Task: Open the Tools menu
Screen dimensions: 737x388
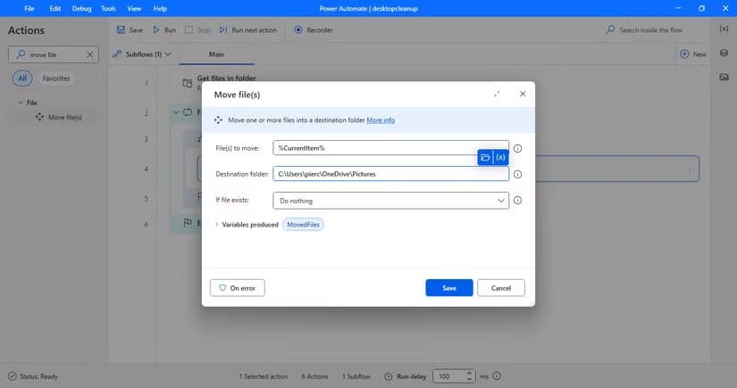Action: click(108, 8)
